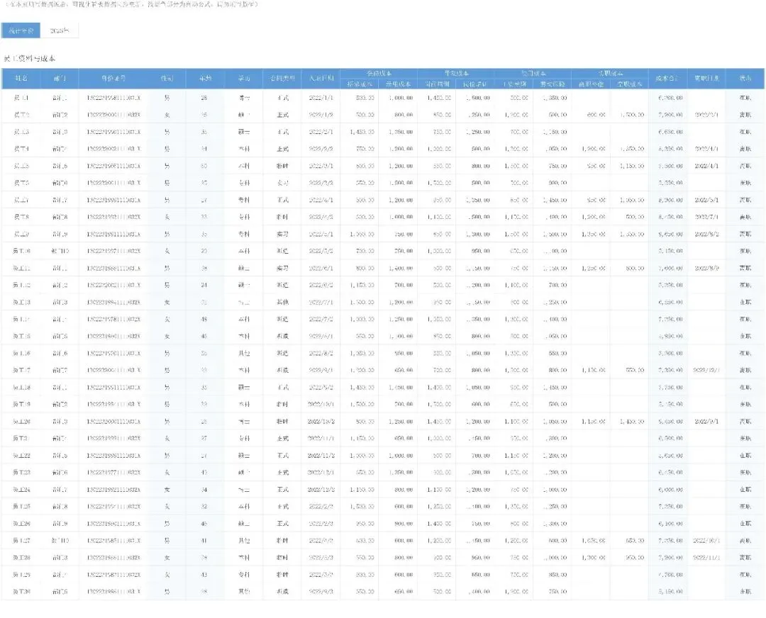
Task: Click the 员工资料与成本 table title
Action: (30, 59)
